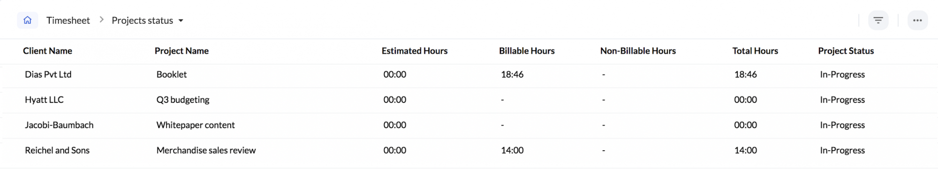Open the filter icon
The height and width of the screenshot is (169, 938).
click(878, 20)
